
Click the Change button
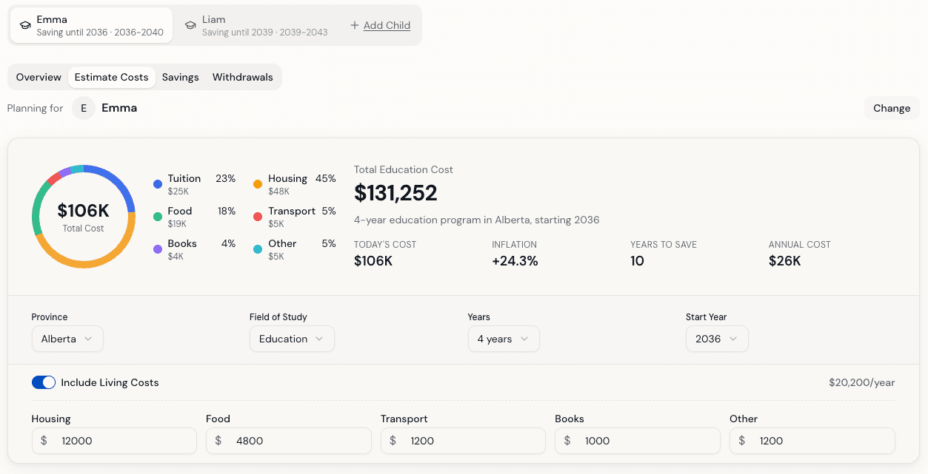point(892,108)
